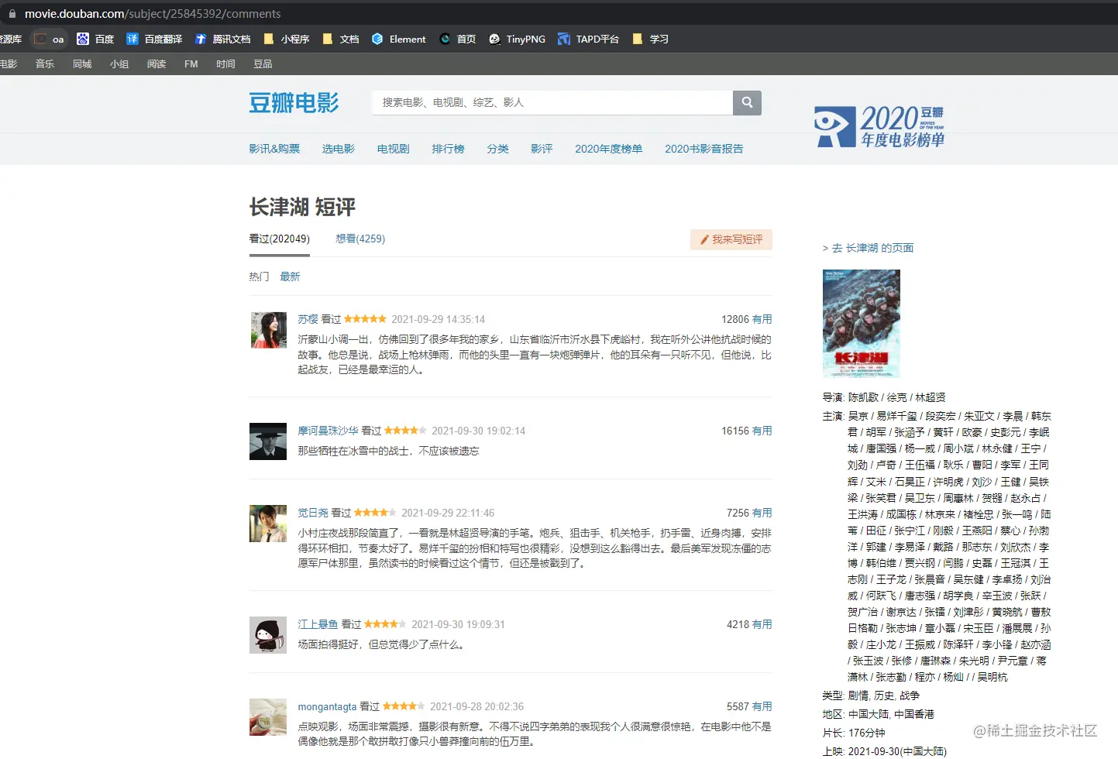Open the 百度 bookmark

pyautogui.click(x=95, y=39)
